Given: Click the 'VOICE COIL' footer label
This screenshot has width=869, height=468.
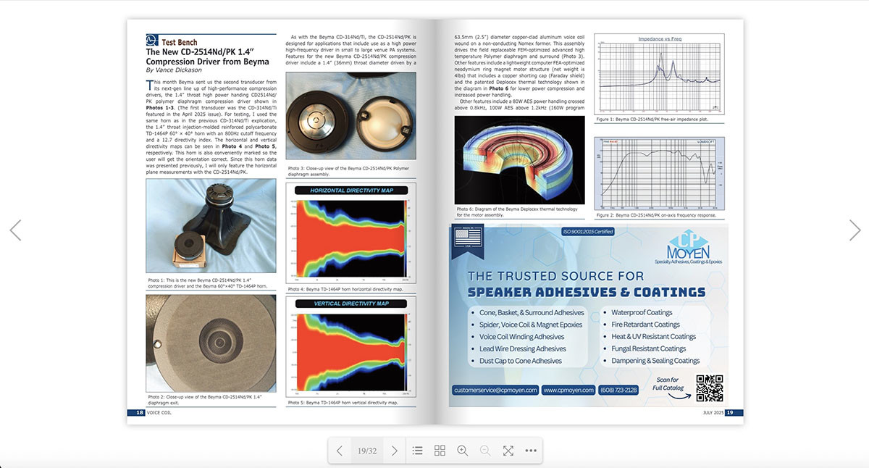Looking at the screenshot, I should click(160, 413).
